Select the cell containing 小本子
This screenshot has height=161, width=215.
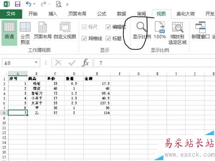[x=37, y=98]
